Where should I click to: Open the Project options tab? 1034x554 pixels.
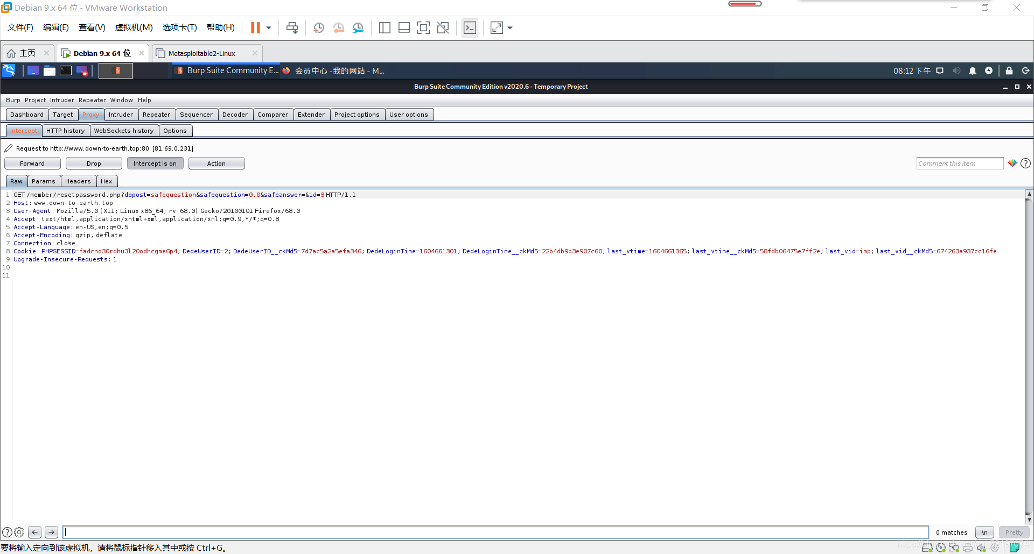(x=357, y=115)
